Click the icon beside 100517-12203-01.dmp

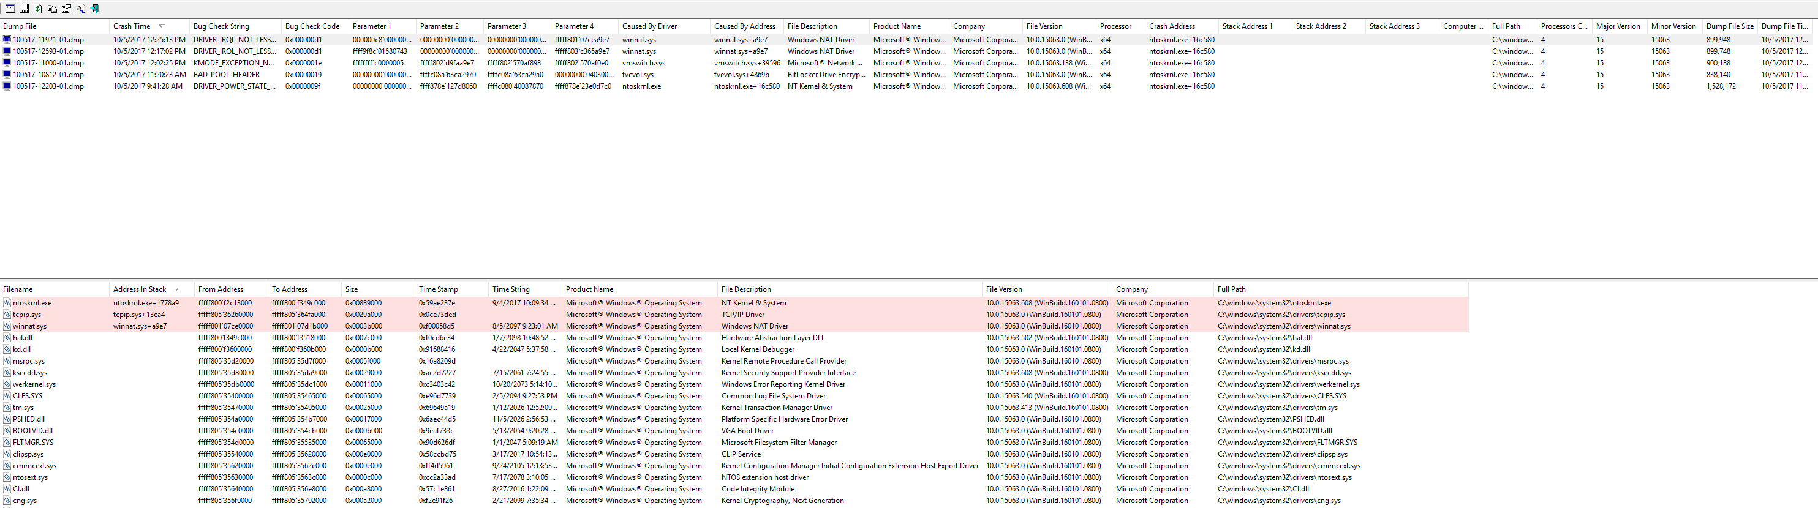(7, 87)
